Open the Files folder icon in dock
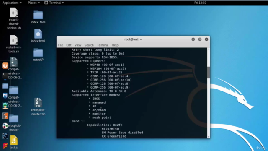Viewport: 268px width, 151px height. (5, 86)
